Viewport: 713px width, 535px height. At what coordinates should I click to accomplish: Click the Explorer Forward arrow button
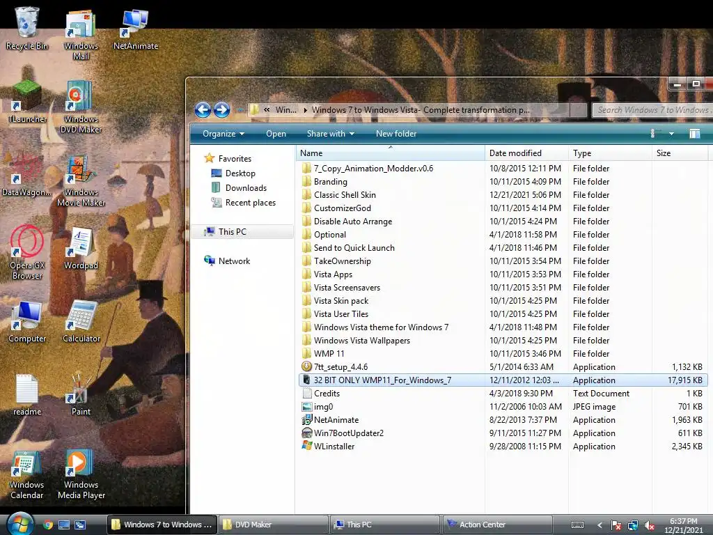(222, 109)
